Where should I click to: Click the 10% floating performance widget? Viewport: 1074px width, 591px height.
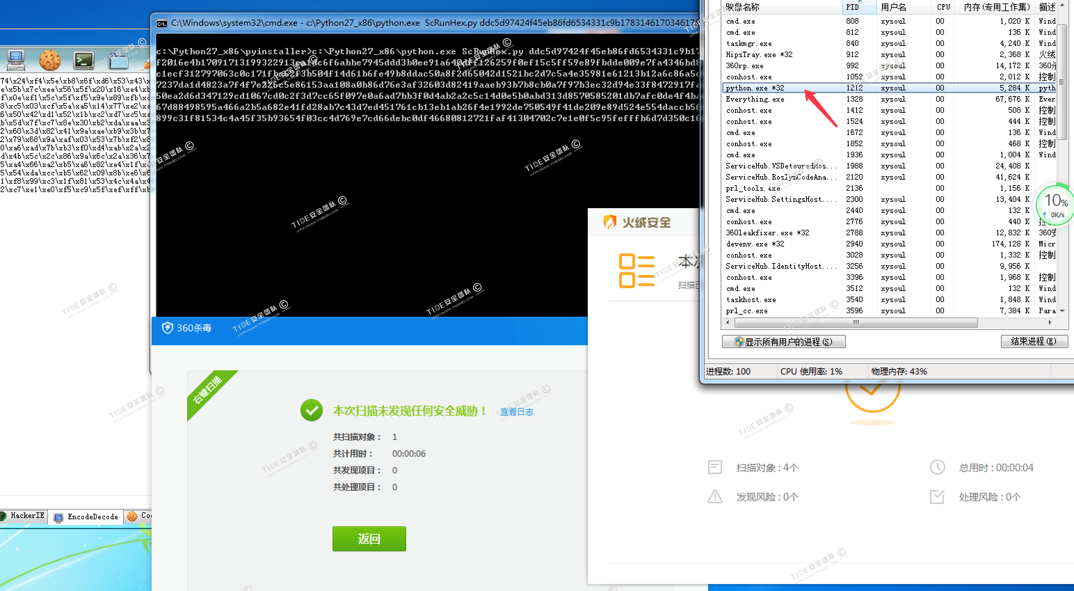pyautogui.click(x=1055, y=205)
